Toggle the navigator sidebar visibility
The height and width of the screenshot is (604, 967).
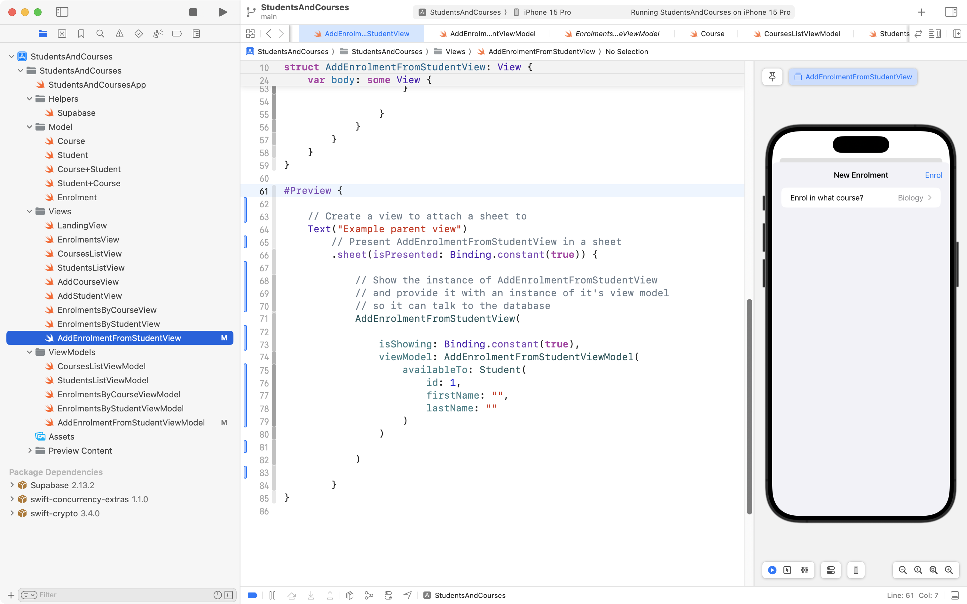[62, 12]
